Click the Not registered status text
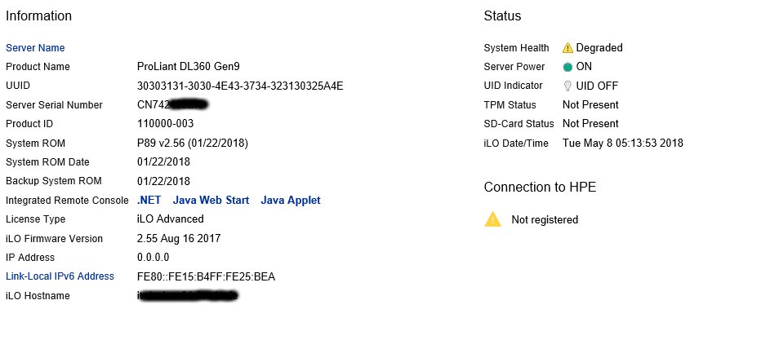The height and width of the screenshot is (340, 770). pos(545,219)
